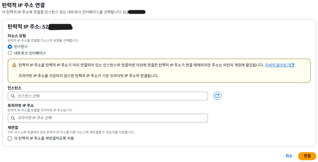Click the 리소스 유형 section label
The image size is (318, 162).
pos(17,36)
